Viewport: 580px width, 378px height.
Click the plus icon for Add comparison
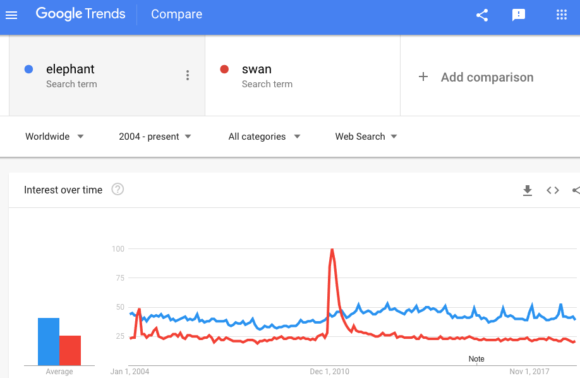point(423,77)
